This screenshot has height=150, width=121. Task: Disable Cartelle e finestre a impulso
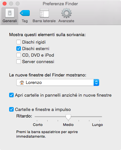[x=11, y=109]
